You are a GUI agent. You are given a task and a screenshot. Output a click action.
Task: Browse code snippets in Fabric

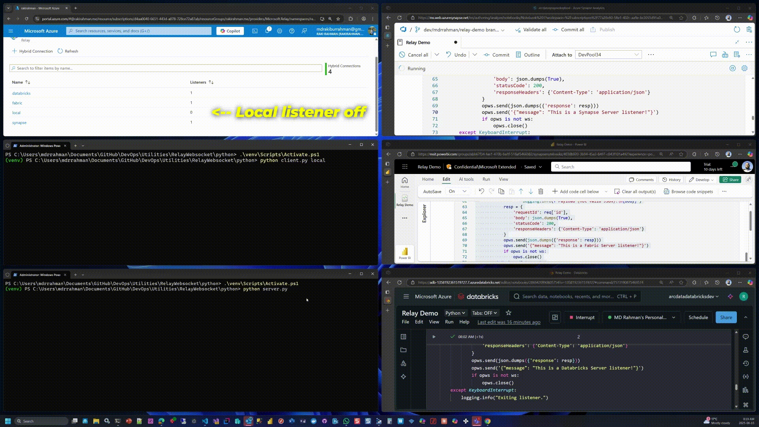(688, 191)
